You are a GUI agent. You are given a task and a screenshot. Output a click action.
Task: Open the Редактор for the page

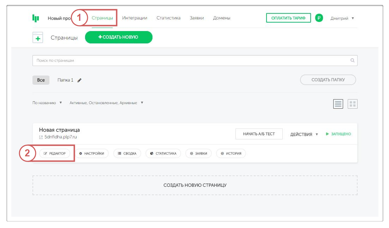pyautogui.click(x=55, y=154)
